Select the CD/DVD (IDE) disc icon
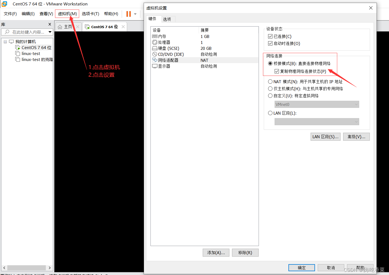Screen dimensions: 389x275 (155, 54)
